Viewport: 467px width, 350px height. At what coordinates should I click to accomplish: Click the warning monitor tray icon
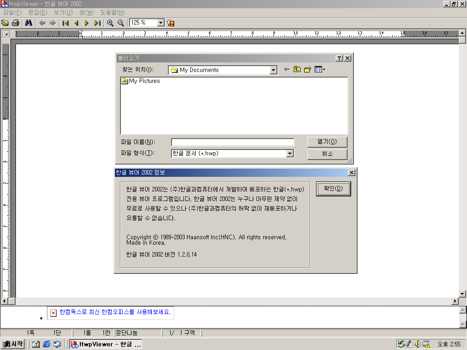click(x=426, y=344)
